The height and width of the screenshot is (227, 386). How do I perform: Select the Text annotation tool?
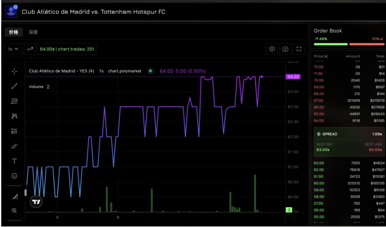point(14,161)
